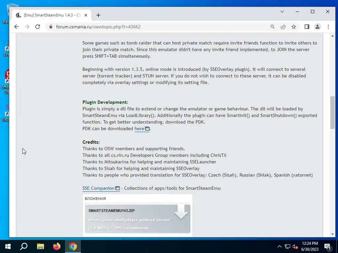The height and width of the screenshot is (253, 338).
Task: Click the 'ВЛОЖЕНИЯ' attachments label
Action: pos(95,199)
